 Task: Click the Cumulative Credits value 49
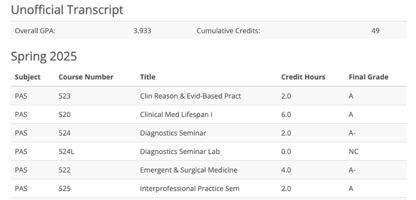[x=375, y=31]
